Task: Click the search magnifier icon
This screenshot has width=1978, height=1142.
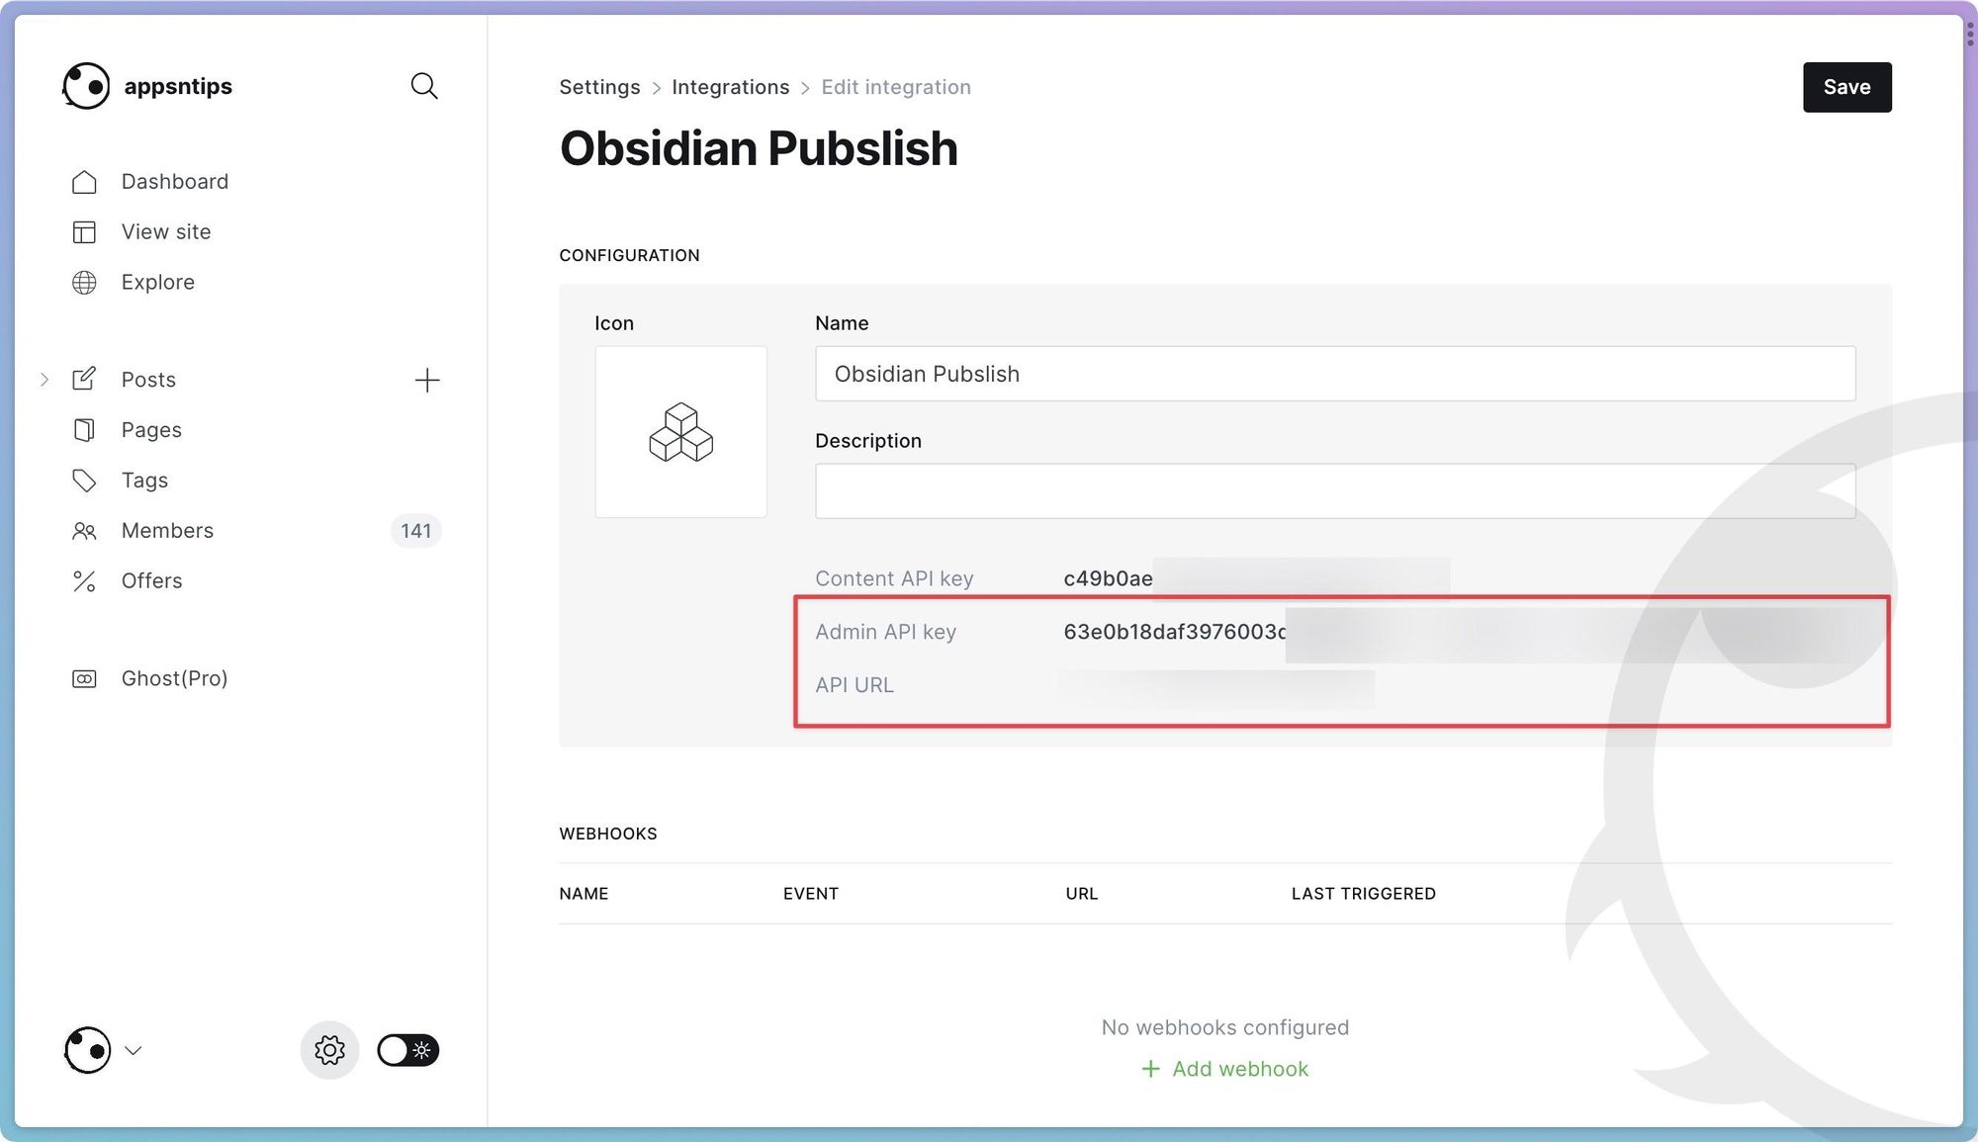Action: 424,86
